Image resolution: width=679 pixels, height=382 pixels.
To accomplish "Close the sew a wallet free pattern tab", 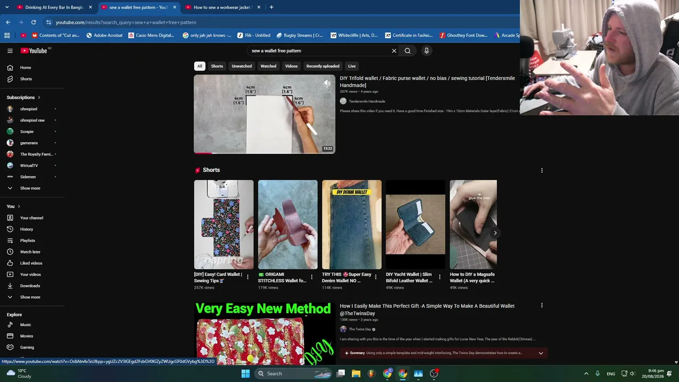I will (175, 7).
